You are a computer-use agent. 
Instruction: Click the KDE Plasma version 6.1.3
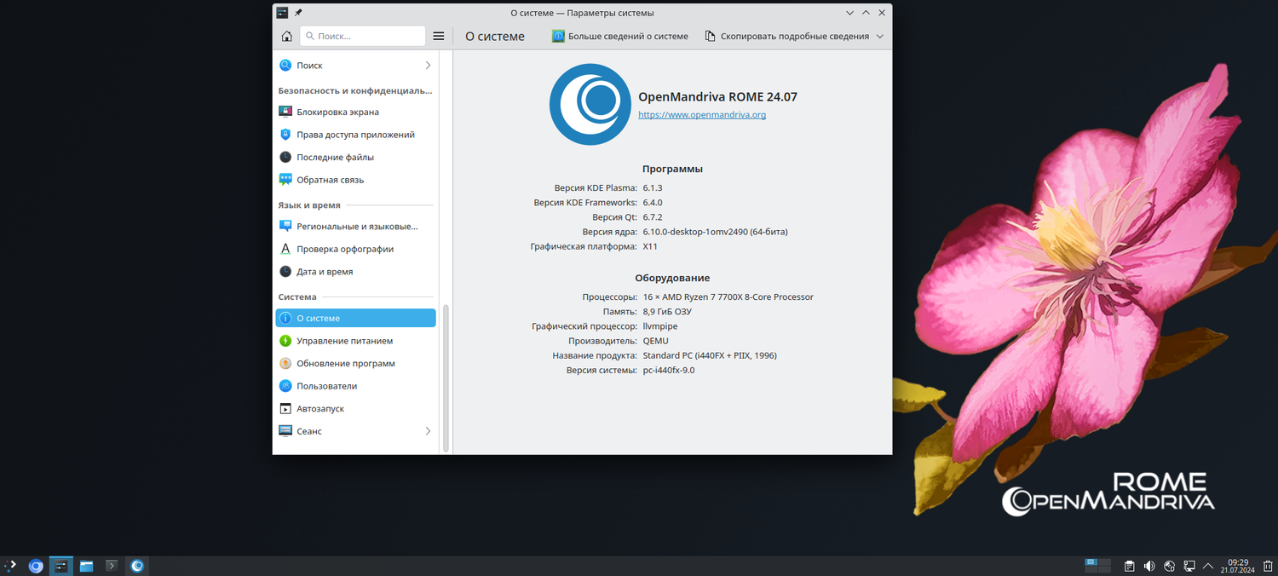[x=653, y=188]
